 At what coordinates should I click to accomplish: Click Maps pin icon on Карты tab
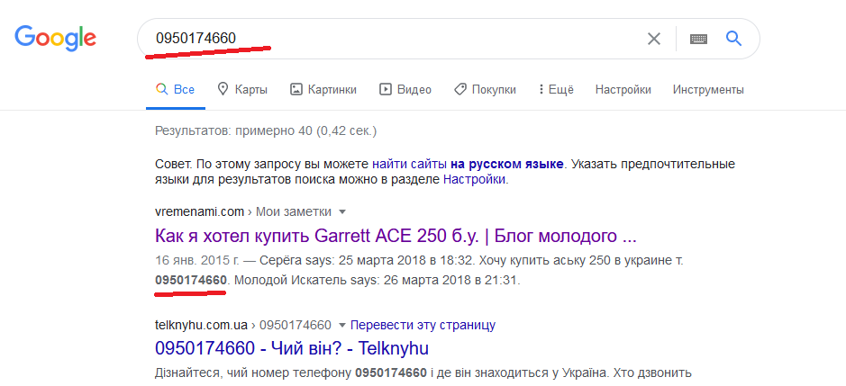pyautogui.click(x=223, y=89)
